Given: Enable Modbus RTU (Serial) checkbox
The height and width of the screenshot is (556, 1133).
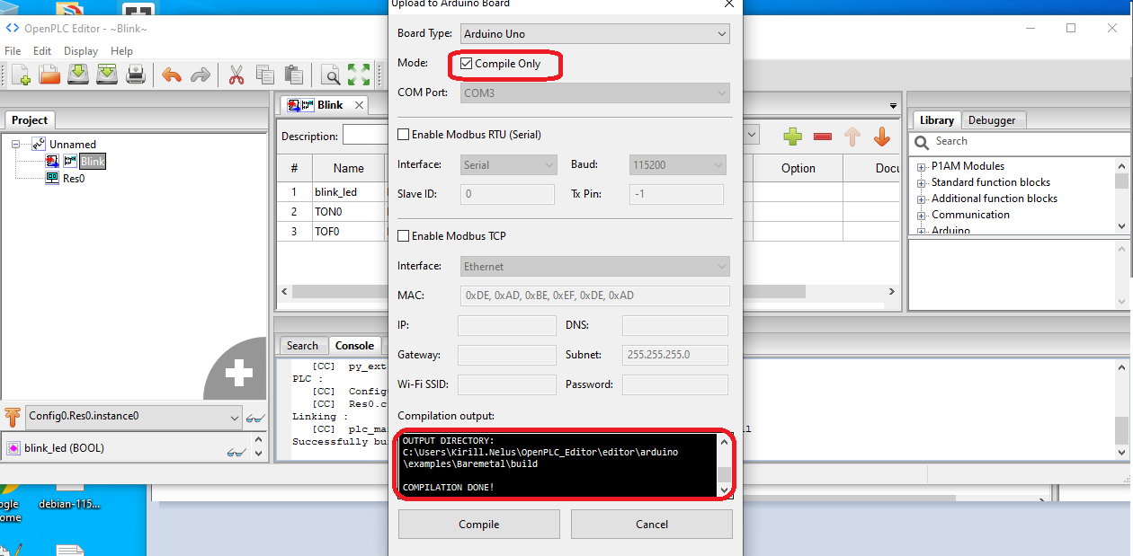Looking at the screenshot, I should click(404, 135).
